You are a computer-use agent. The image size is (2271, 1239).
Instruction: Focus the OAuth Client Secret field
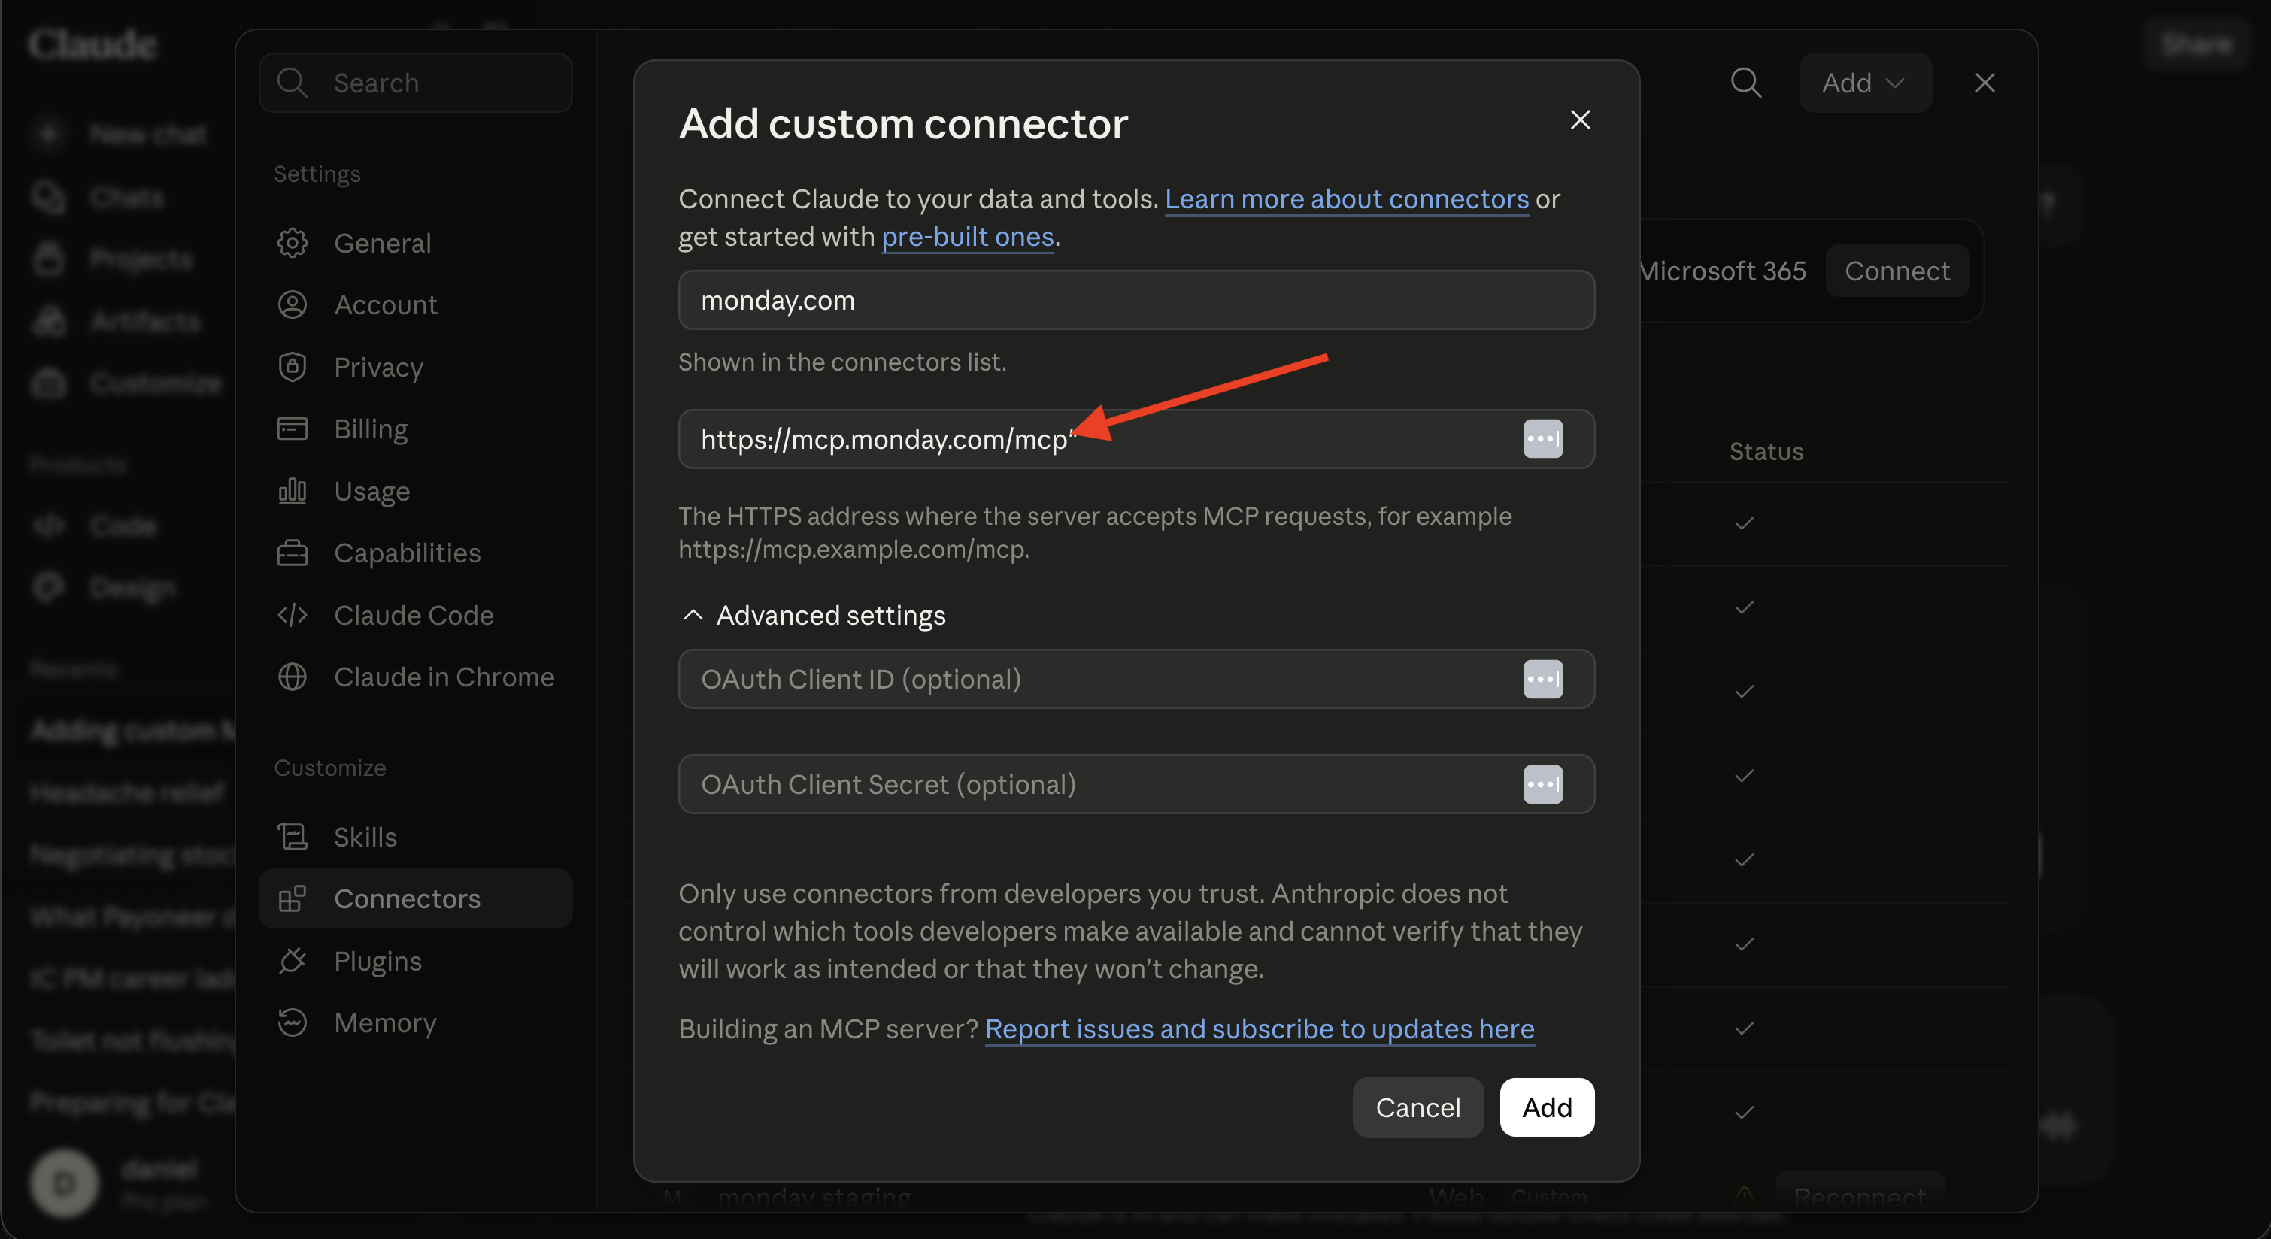click(x=1135, y=784)
